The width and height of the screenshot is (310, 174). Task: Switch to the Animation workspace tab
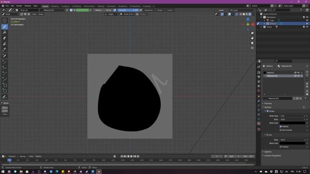[111, 6]
